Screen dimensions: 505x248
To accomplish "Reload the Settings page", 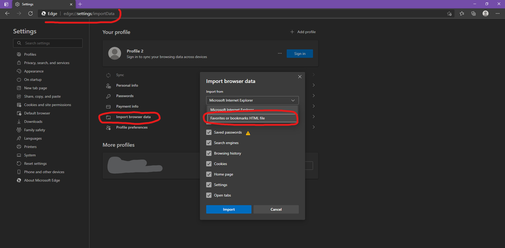I will 30,14.
